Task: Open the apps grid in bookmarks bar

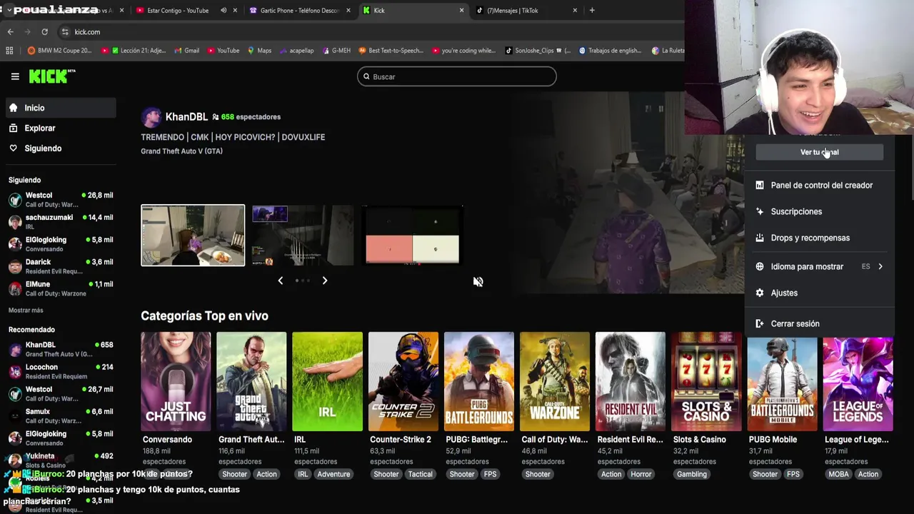Action: pyautogui.click(x=9, y=51)
